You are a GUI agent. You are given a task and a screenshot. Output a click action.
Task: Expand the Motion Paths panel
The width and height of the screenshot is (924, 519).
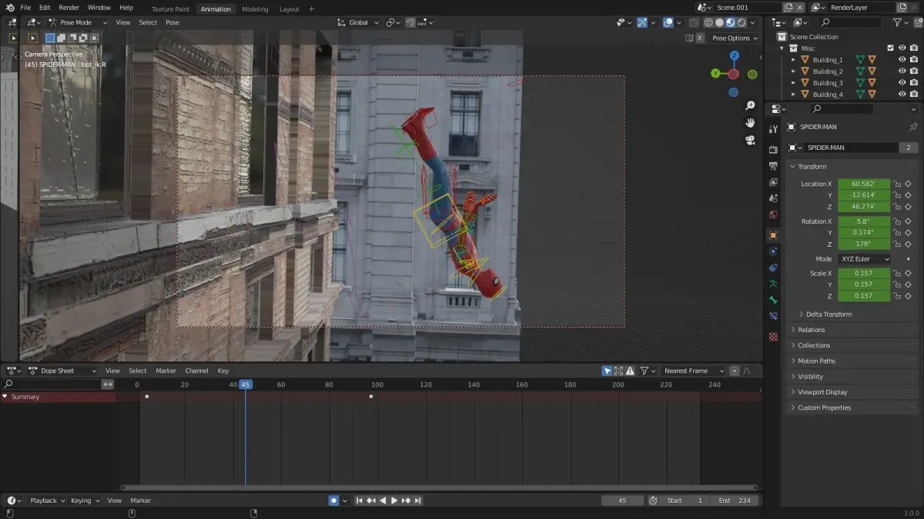coord(816,361)
